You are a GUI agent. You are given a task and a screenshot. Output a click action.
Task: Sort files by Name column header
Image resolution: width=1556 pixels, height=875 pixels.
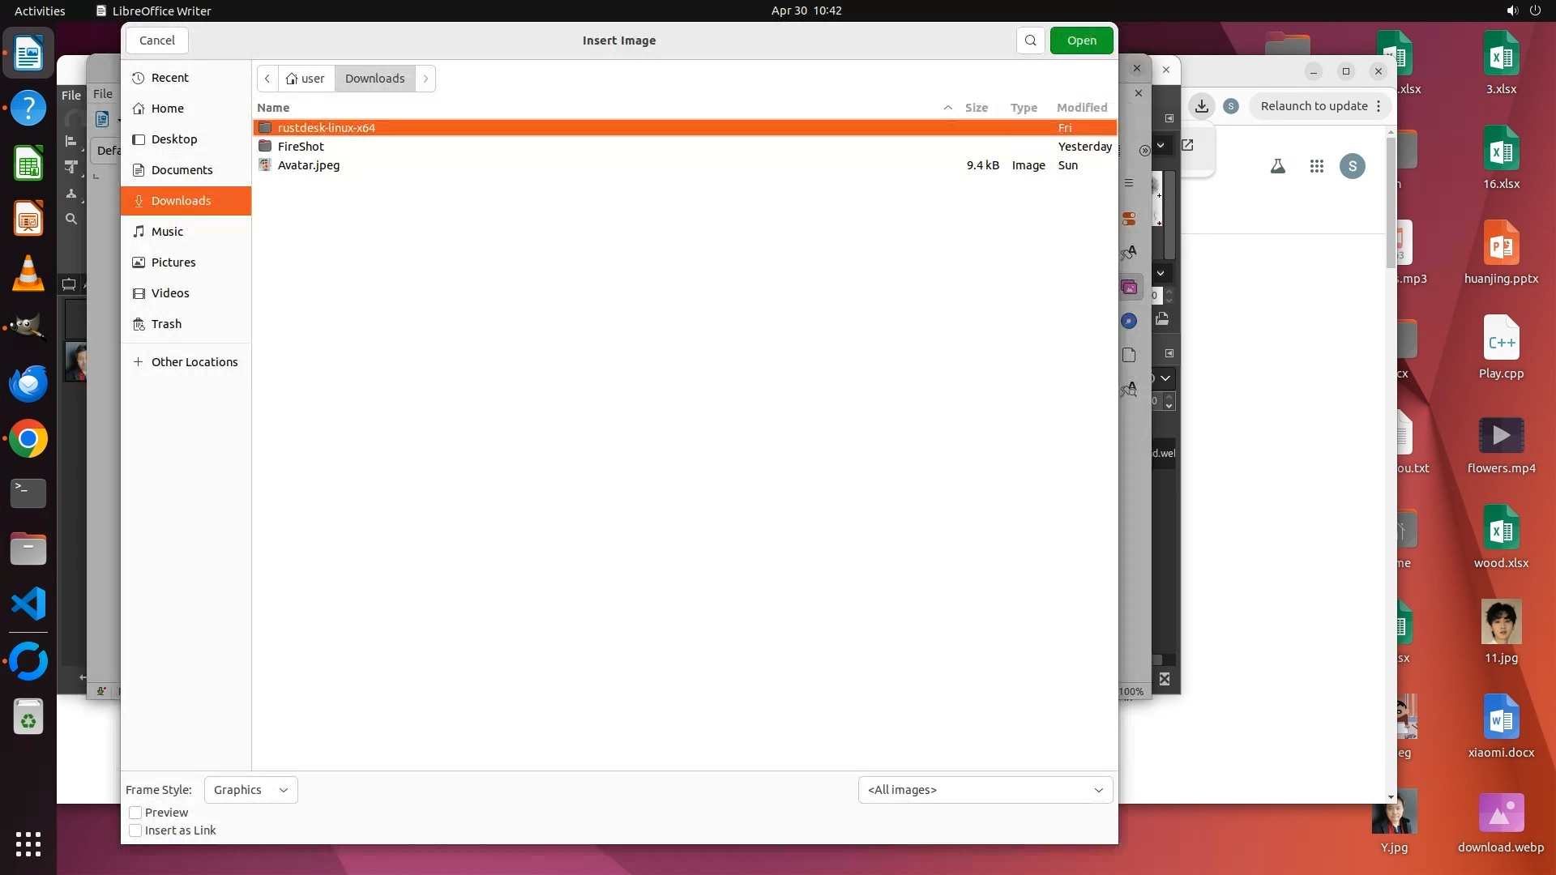click(x=273, y=108)
